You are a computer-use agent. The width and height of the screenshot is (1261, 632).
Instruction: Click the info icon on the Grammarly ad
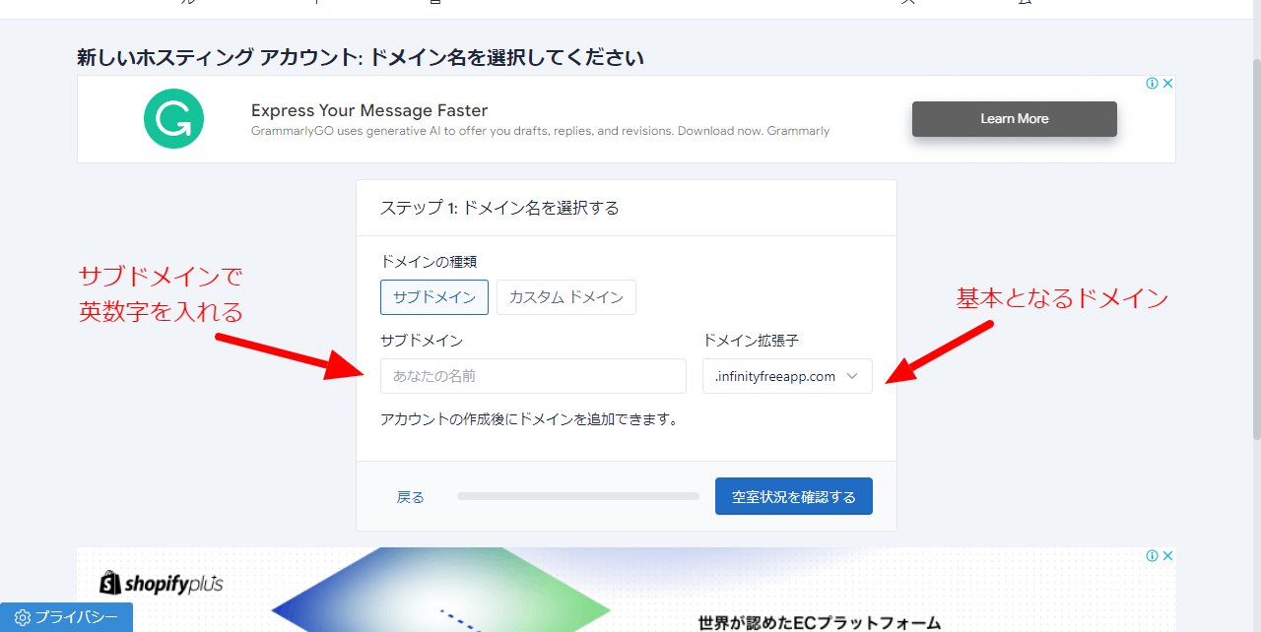(x=1152, y=84)
